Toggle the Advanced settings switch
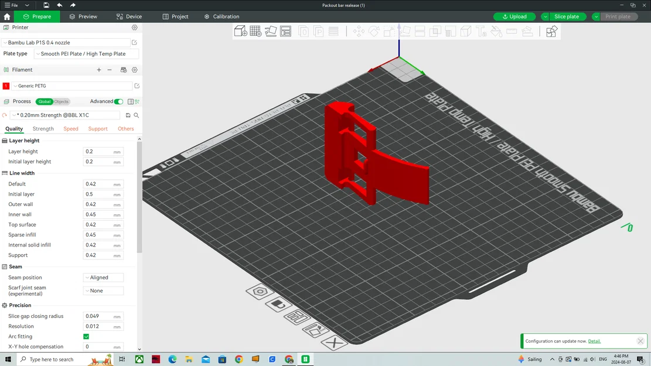Image resolution: width=651 pixels, height=366 pixels. coord(118,101)
